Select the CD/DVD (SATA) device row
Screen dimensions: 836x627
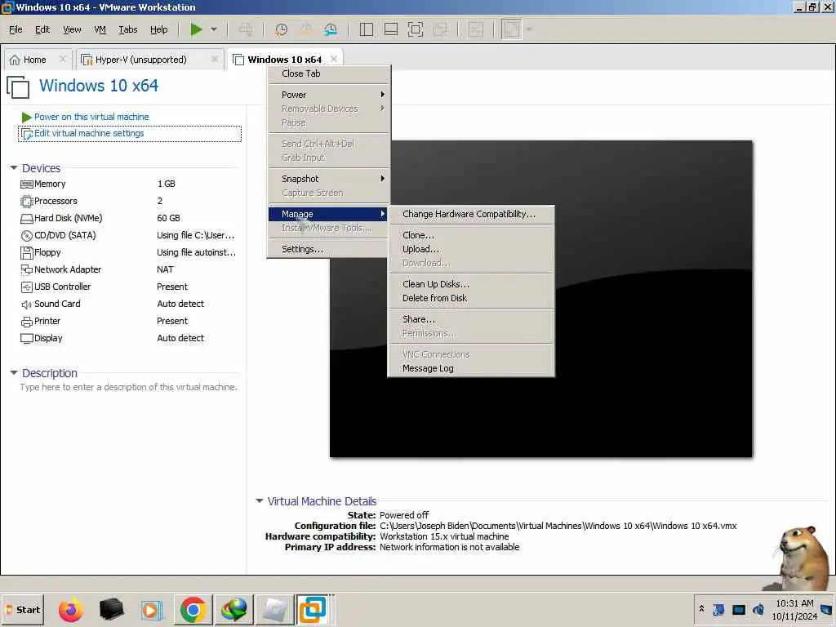pyautogui.click(x=128, y=235)
